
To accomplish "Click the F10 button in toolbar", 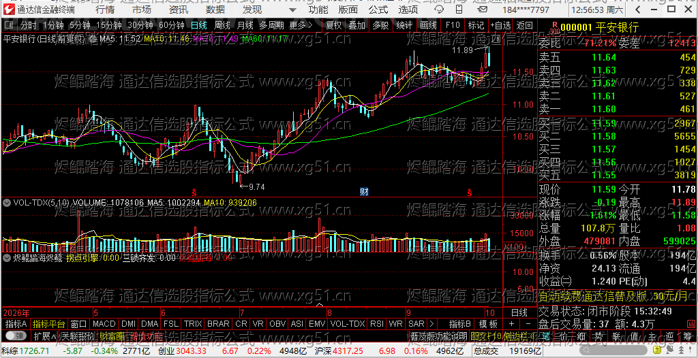I will [453, 25].
